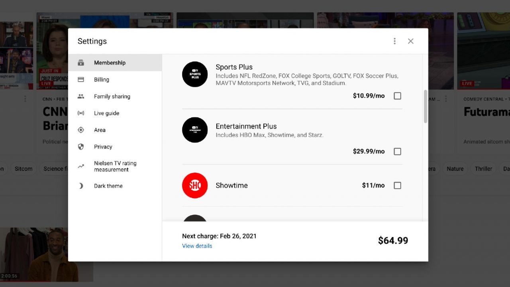The height and width of the screenshot is (287, 510).
Task: Click the Live guide broadcast icon
Action: pyautogui.click(x=81, y=113)
